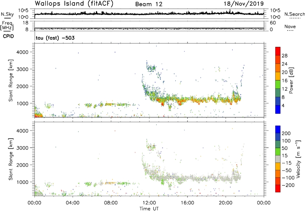This screenshot has width=305, height=211.
Task: Click the "04:00" time axis tick label
Action: (73, 203)
